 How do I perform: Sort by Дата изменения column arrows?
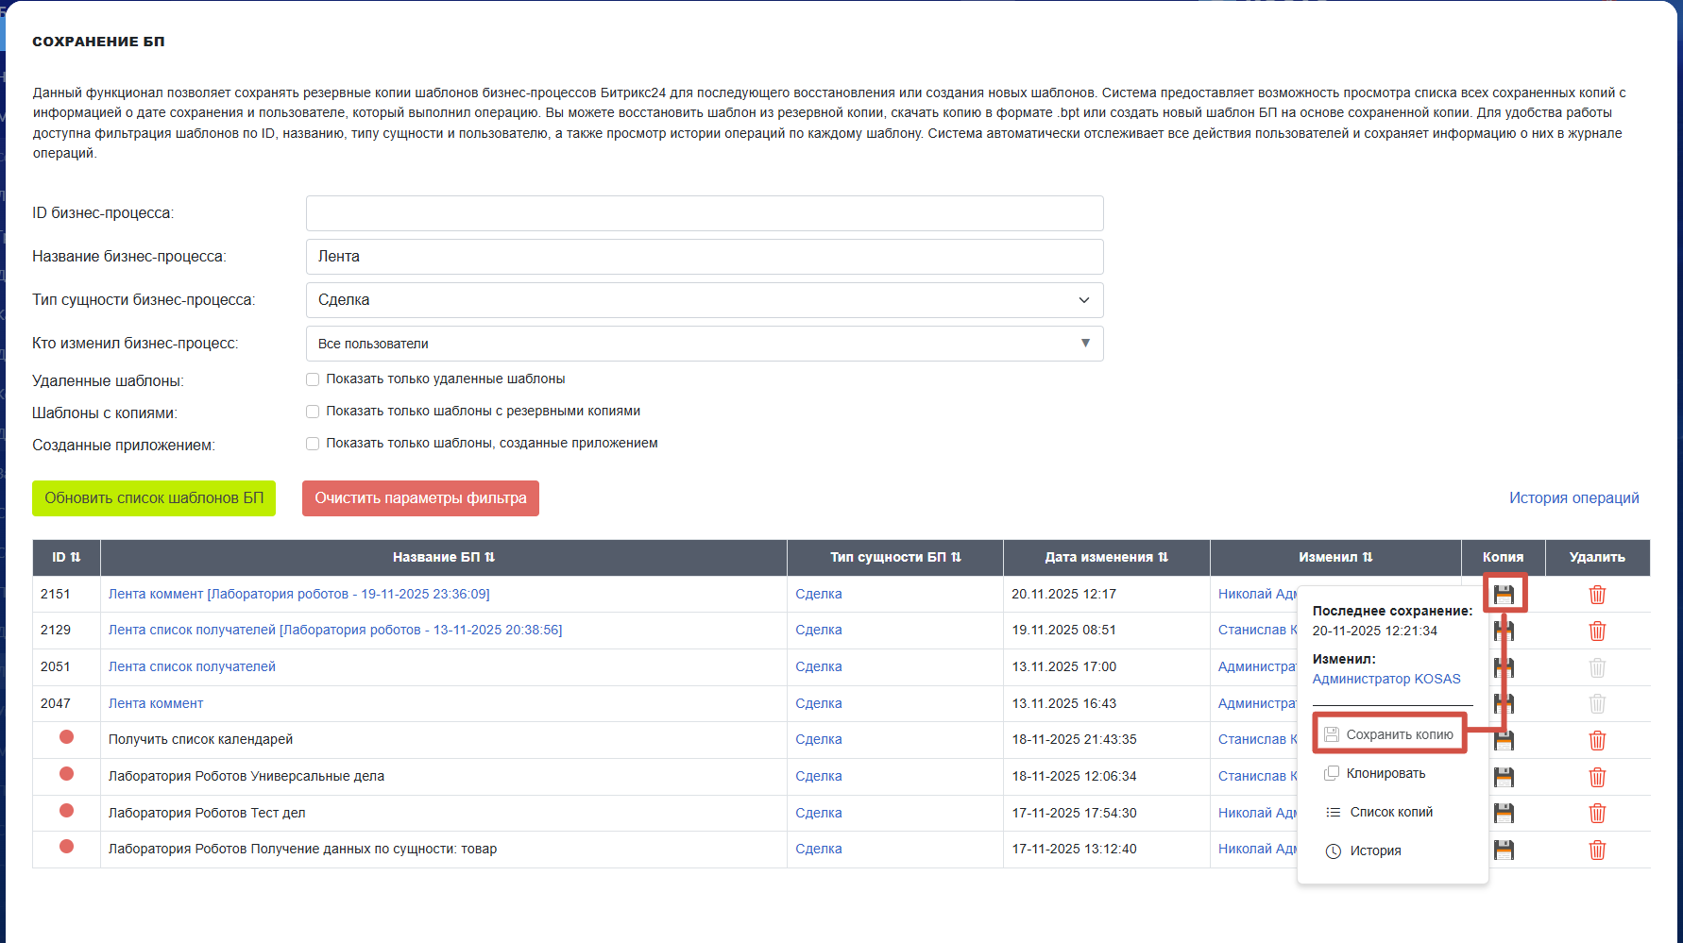pyautogui.click(x=1163, y=557)
